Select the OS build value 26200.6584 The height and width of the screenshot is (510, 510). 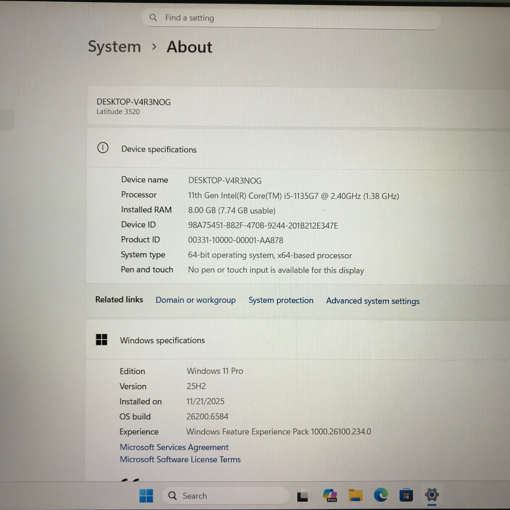click(207, 416)
